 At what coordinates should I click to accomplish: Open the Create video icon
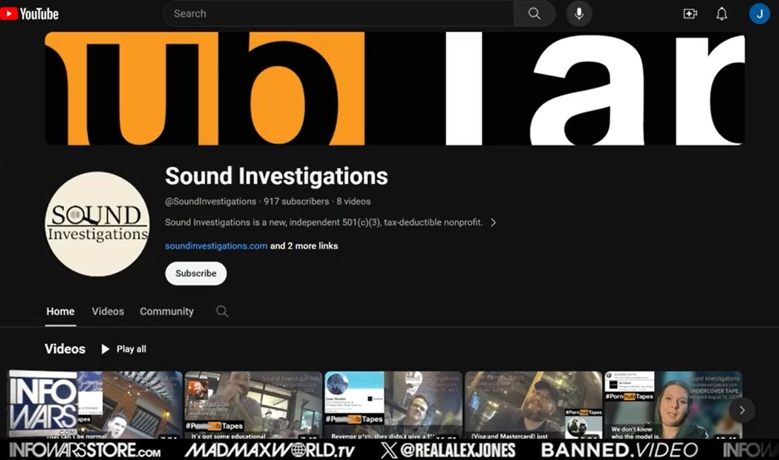690,14
